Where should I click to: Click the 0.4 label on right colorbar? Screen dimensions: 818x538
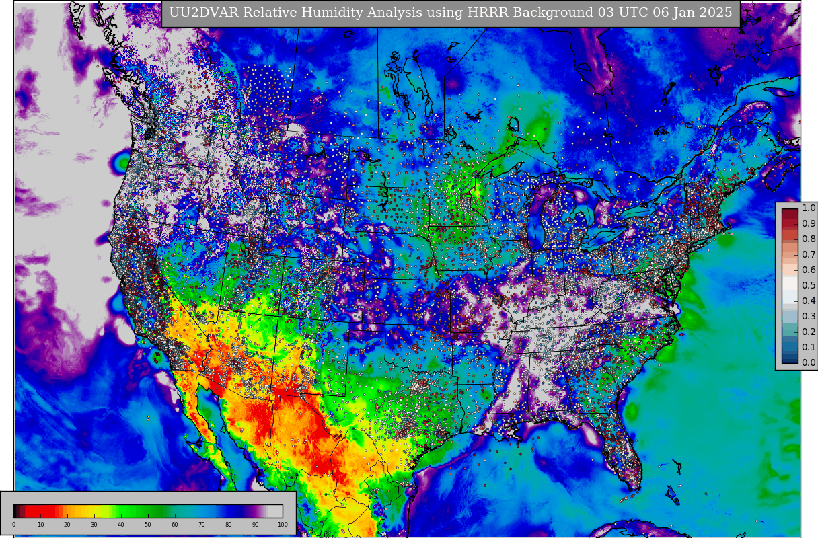click(x=809, y=301)
